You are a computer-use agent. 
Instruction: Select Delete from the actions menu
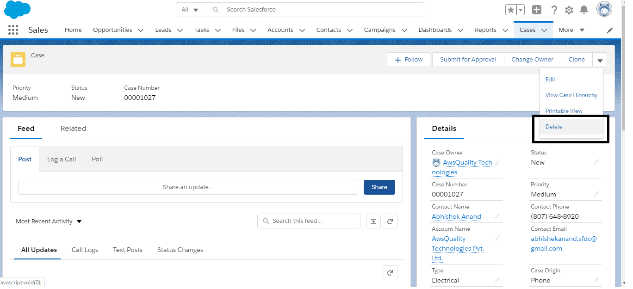(554, 127)
